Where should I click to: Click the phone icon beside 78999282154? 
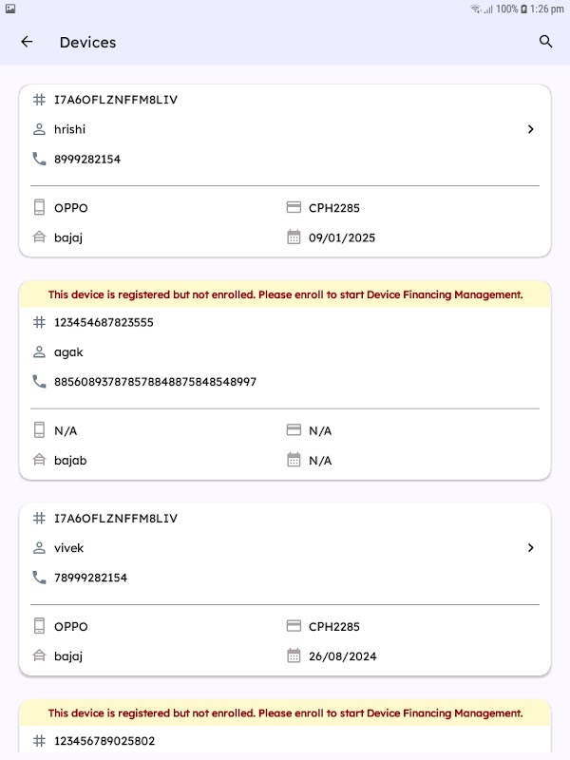click(x=39, y=578)
